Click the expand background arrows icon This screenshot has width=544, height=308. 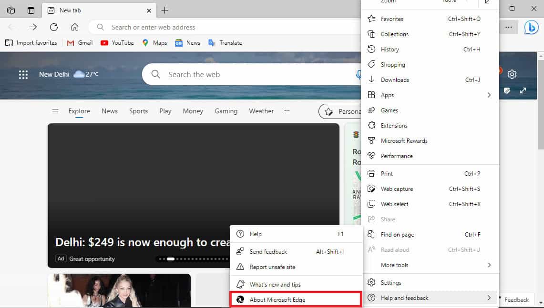click(523, 90)
